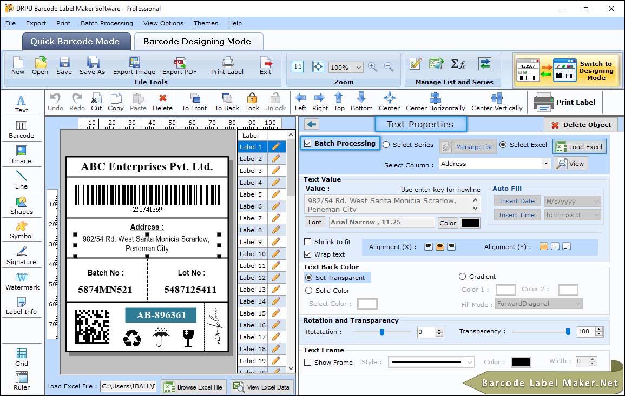This screenshot has height=396, width=625.
Task: Click the zoom in magnifier icon
Action: click(373, 67)
